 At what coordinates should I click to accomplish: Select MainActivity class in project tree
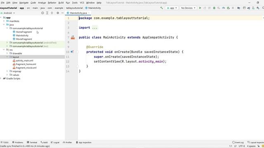tap(22, 35)
